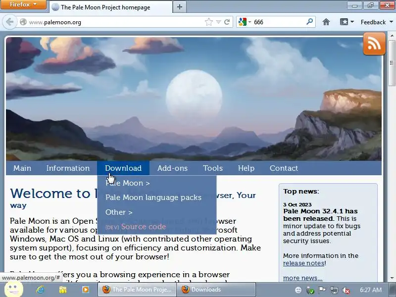Select the Pale Moon Project homepage tab
Image resolution: width=396 pixels, height=297 pixels.
[111, 7]
